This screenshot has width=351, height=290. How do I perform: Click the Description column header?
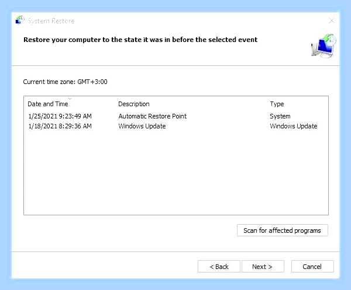(133, 104)
